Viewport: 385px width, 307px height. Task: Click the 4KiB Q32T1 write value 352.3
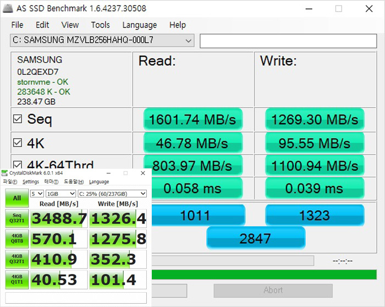point(118,259)
